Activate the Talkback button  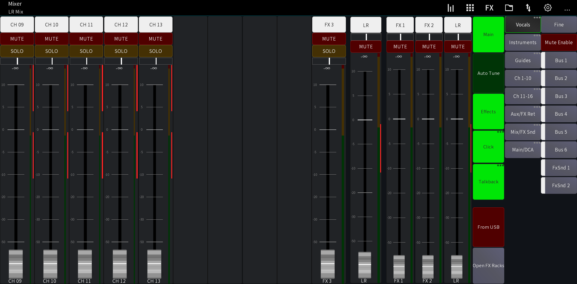pos(488,182)
